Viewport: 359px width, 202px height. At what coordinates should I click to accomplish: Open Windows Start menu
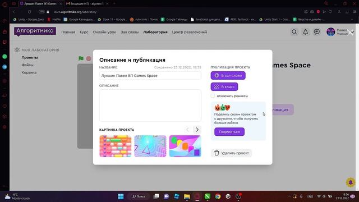pyautogui.click(x=121, y=196)
